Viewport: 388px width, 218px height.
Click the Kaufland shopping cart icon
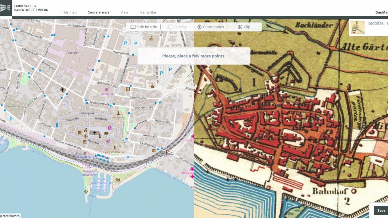click(107, 89)
